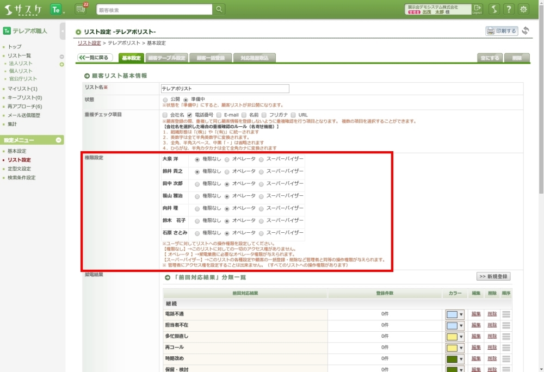This screenshot has height=372, width=544.
Task: Click the yellow color swatch for 多忙掛直し
Action: point(452,337)
